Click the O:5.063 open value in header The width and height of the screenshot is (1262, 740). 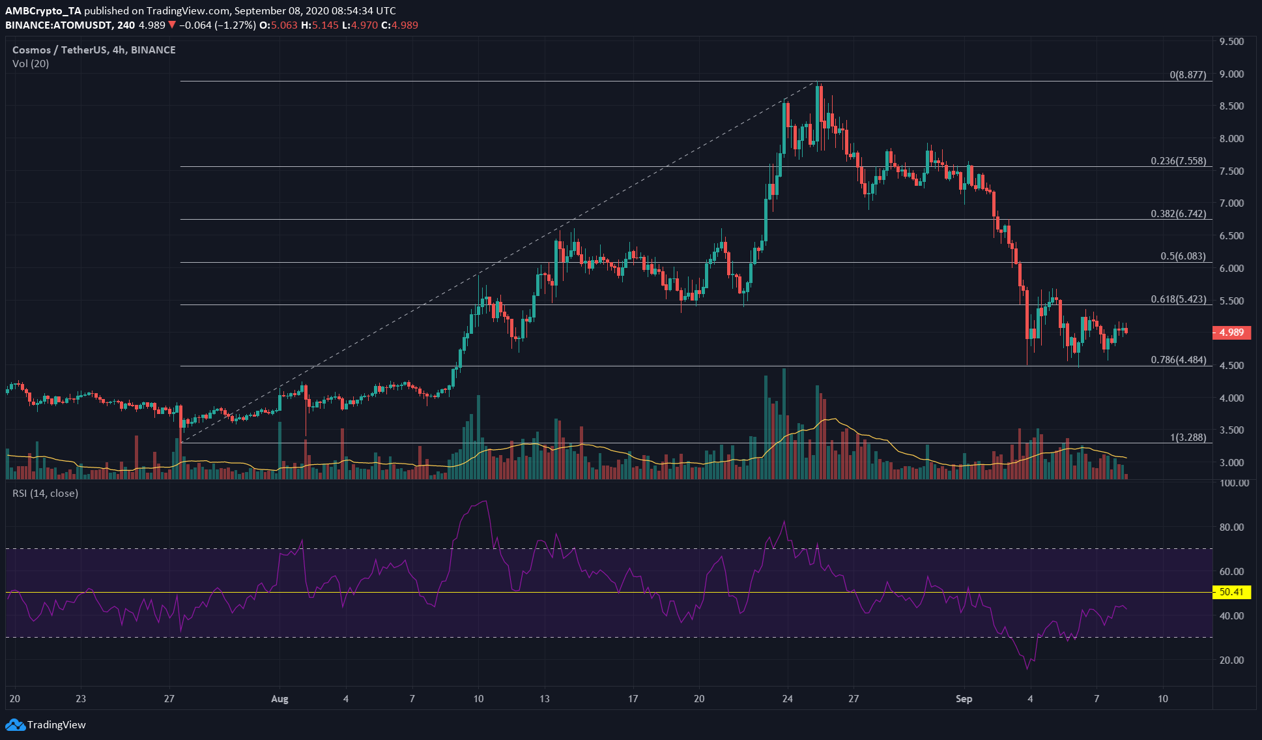click(x=278, y=25)
